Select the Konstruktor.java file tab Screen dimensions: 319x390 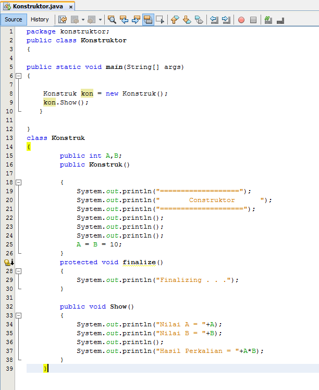pyautogui.click(x=38, y=6)
